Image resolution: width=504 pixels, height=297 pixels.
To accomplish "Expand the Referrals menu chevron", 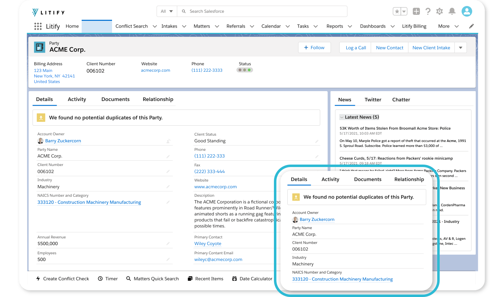I will click(252, 26).
